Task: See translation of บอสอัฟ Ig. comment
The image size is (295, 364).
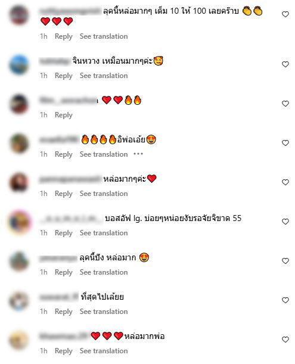Action: pos(104,233)
